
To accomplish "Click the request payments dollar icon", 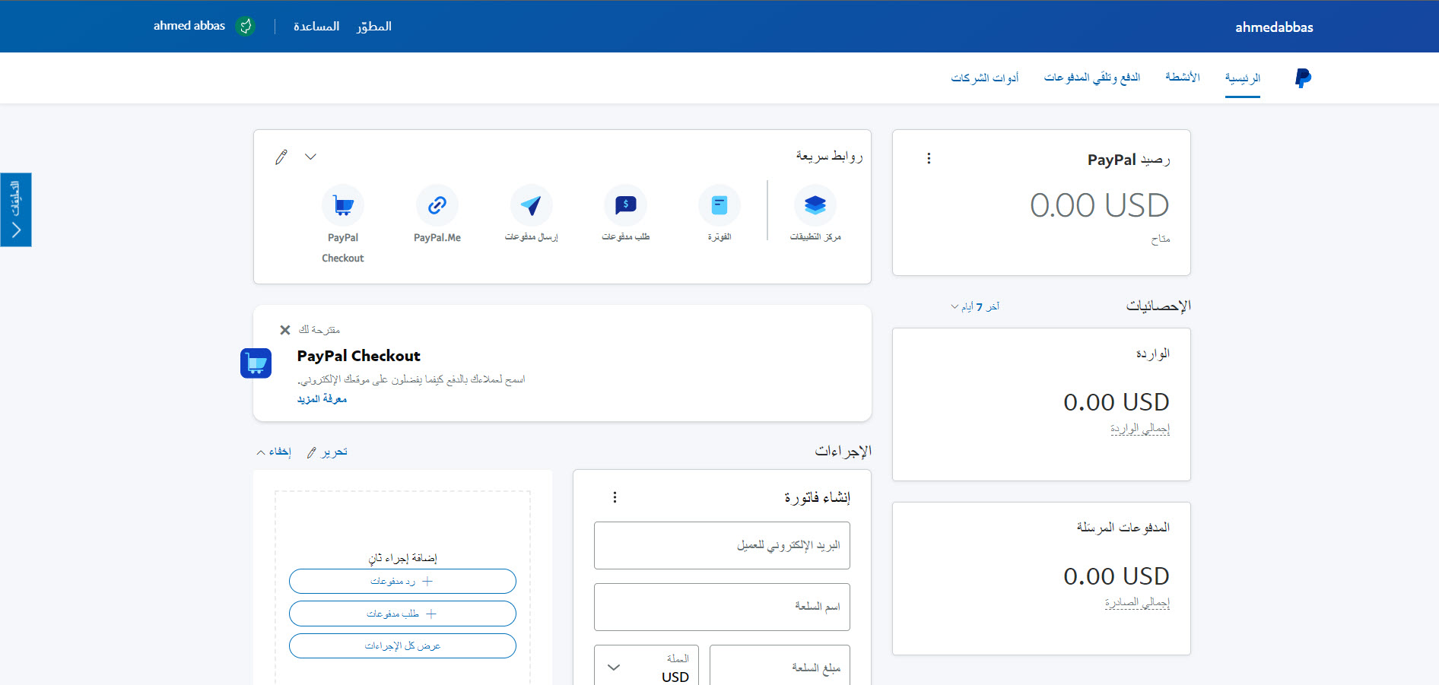I will pos(626,205).
